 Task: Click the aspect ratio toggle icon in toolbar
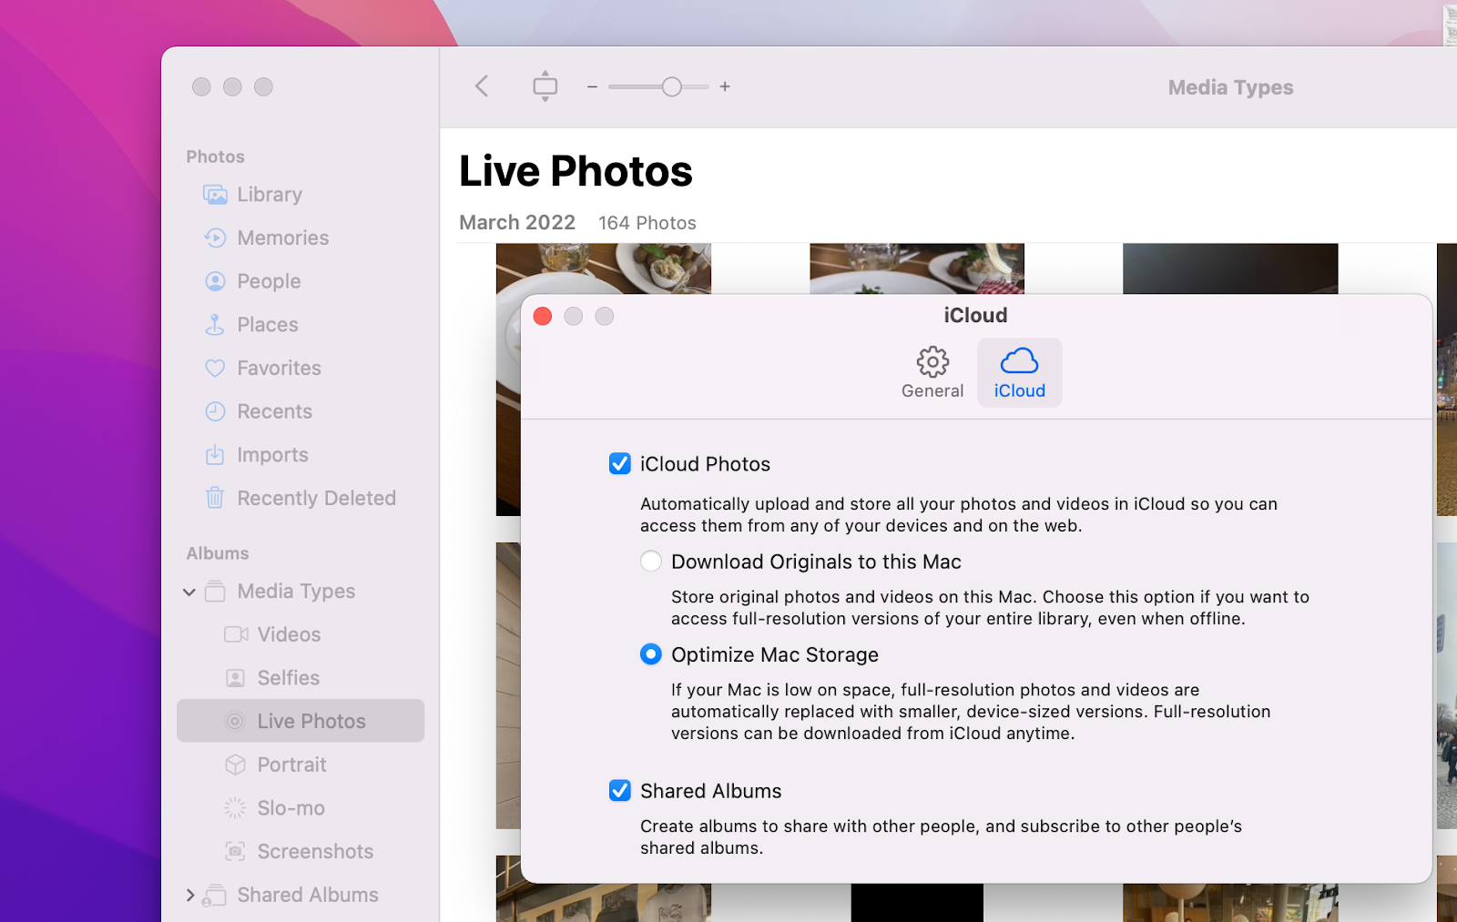(x=545, y=86)
